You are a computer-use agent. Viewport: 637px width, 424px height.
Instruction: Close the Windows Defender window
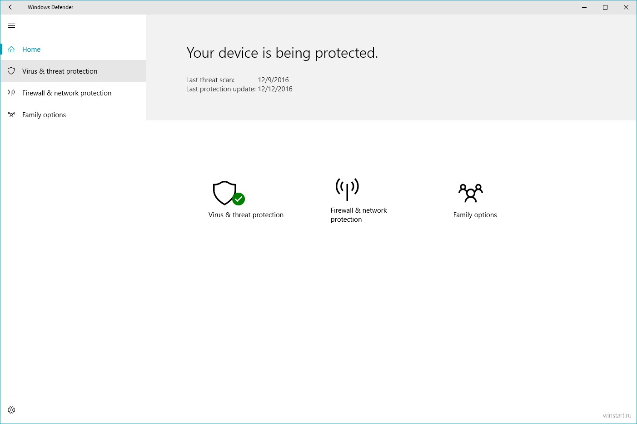[626, 7]
